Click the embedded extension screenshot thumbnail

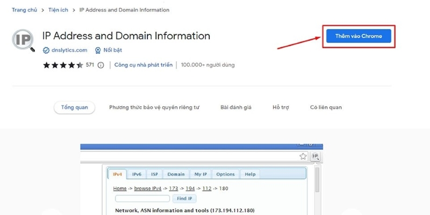click(x=202, y=180)
